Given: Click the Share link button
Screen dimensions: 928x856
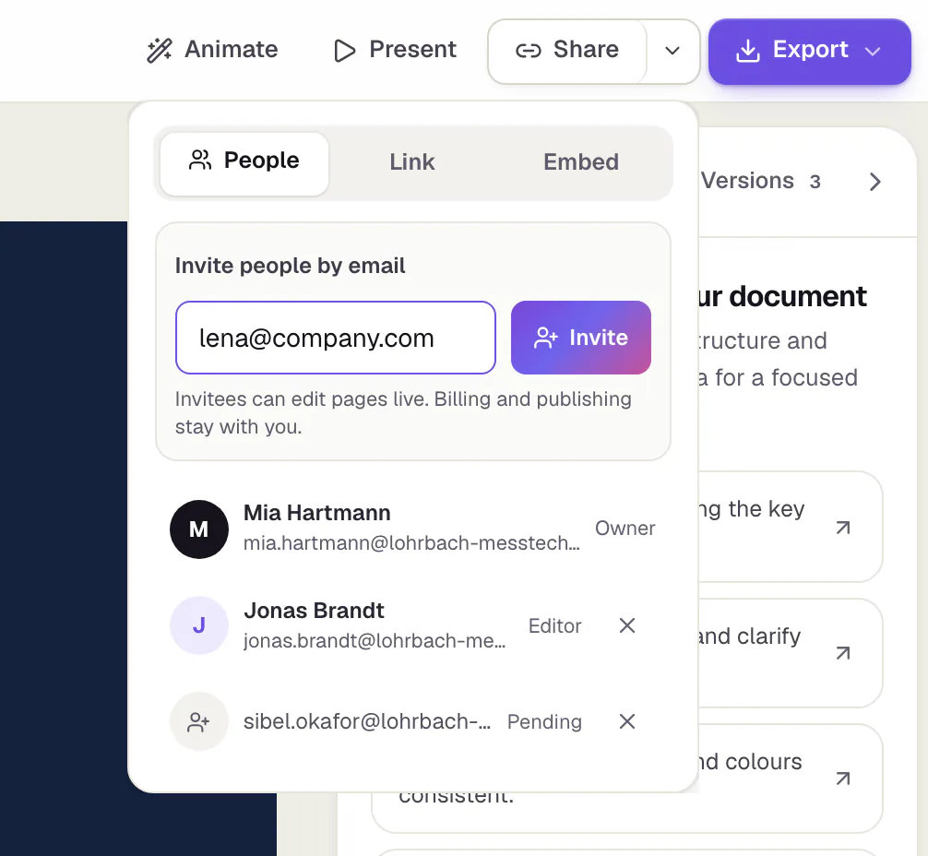Looking at the screenshot, I should coord(567,51).
